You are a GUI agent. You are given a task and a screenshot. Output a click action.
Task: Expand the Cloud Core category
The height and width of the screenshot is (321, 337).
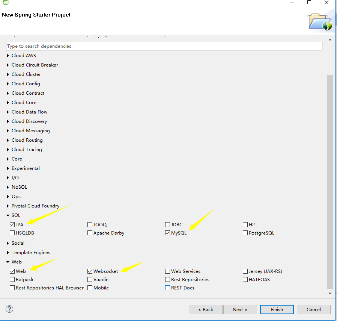point(8,103)
